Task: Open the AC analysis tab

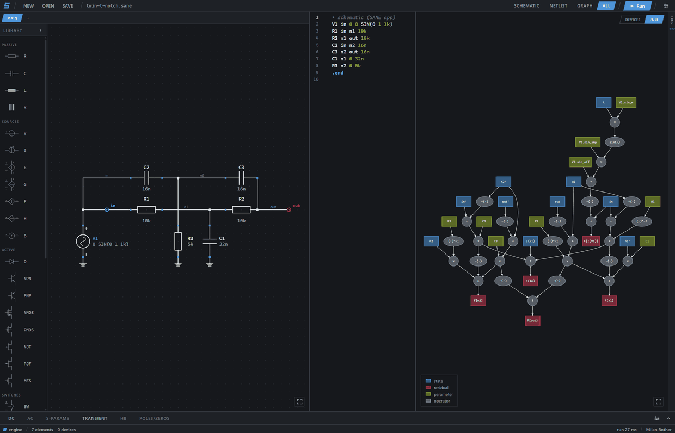Action: (30, 418)
